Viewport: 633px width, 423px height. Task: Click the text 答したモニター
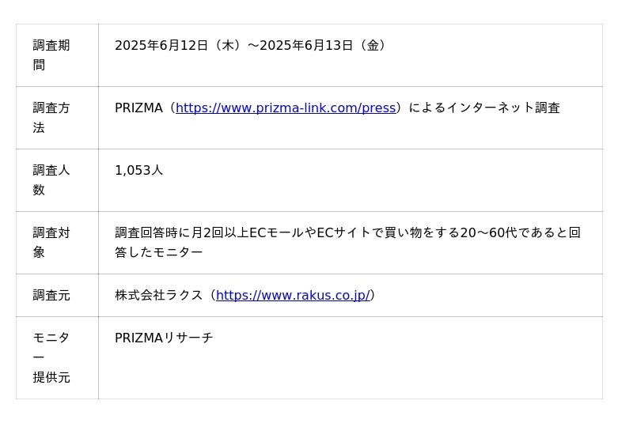coord(158,253)
